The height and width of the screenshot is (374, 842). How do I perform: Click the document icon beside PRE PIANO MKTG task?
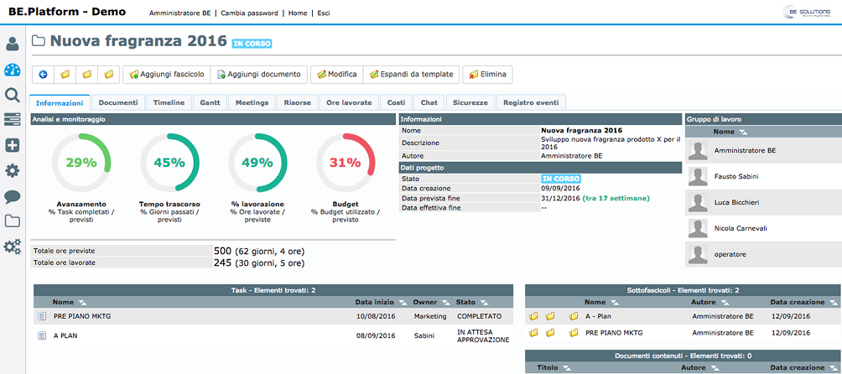[42, 317]
